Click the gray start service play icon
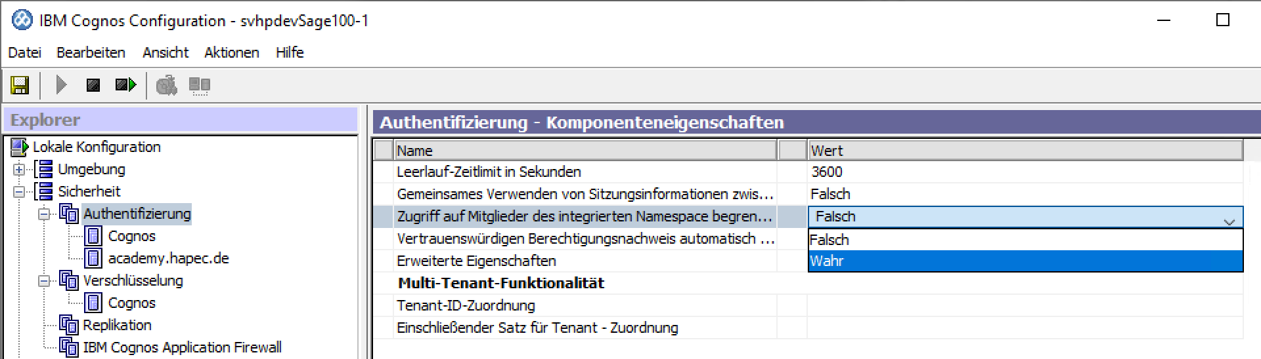Screen dimensions: 1261x359 tap(61, 85)
